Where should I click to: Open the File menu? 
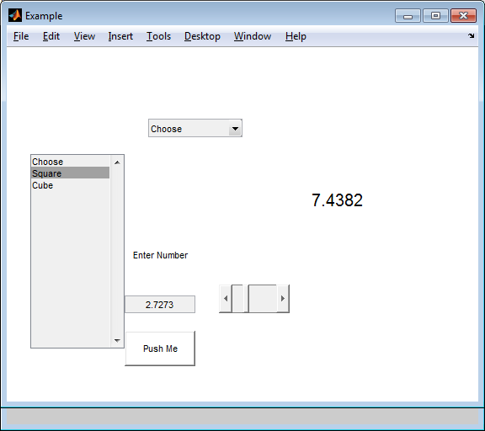21,36
